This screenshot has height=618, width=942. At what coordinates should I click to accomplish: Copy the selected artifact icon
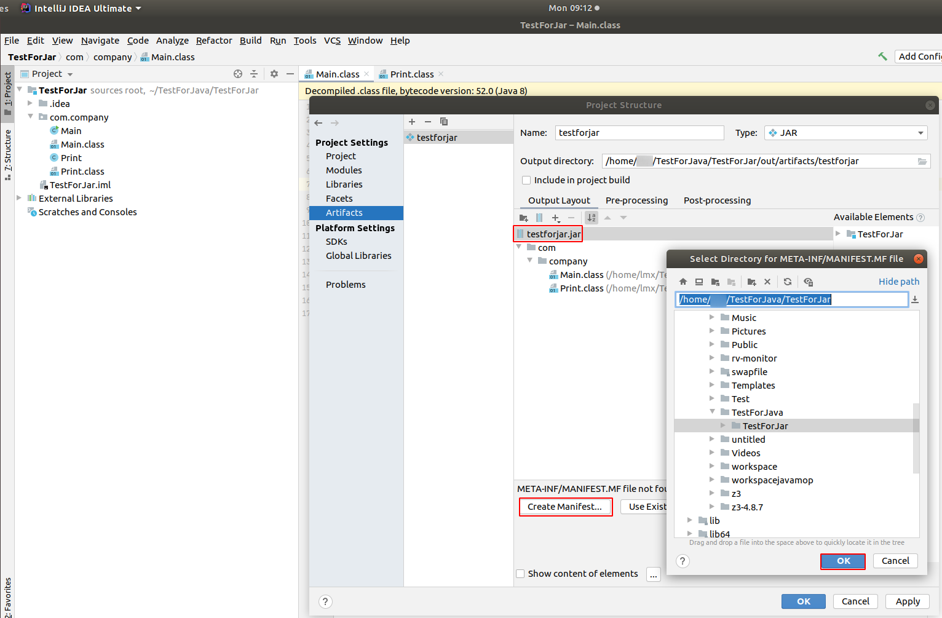point(444,122)
